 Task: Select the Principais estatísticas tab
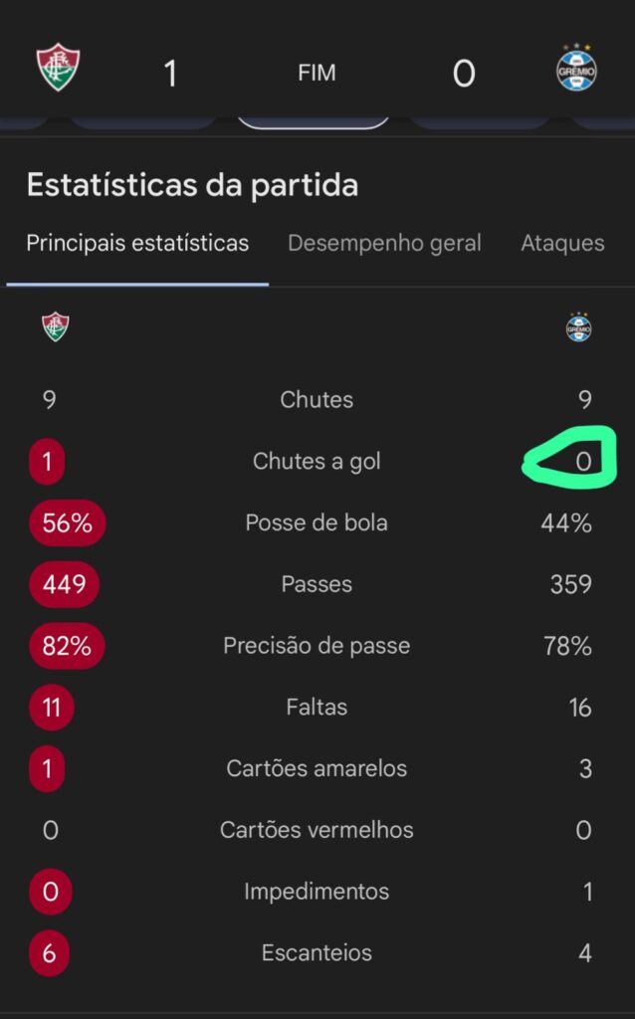(x=137, y=243)
